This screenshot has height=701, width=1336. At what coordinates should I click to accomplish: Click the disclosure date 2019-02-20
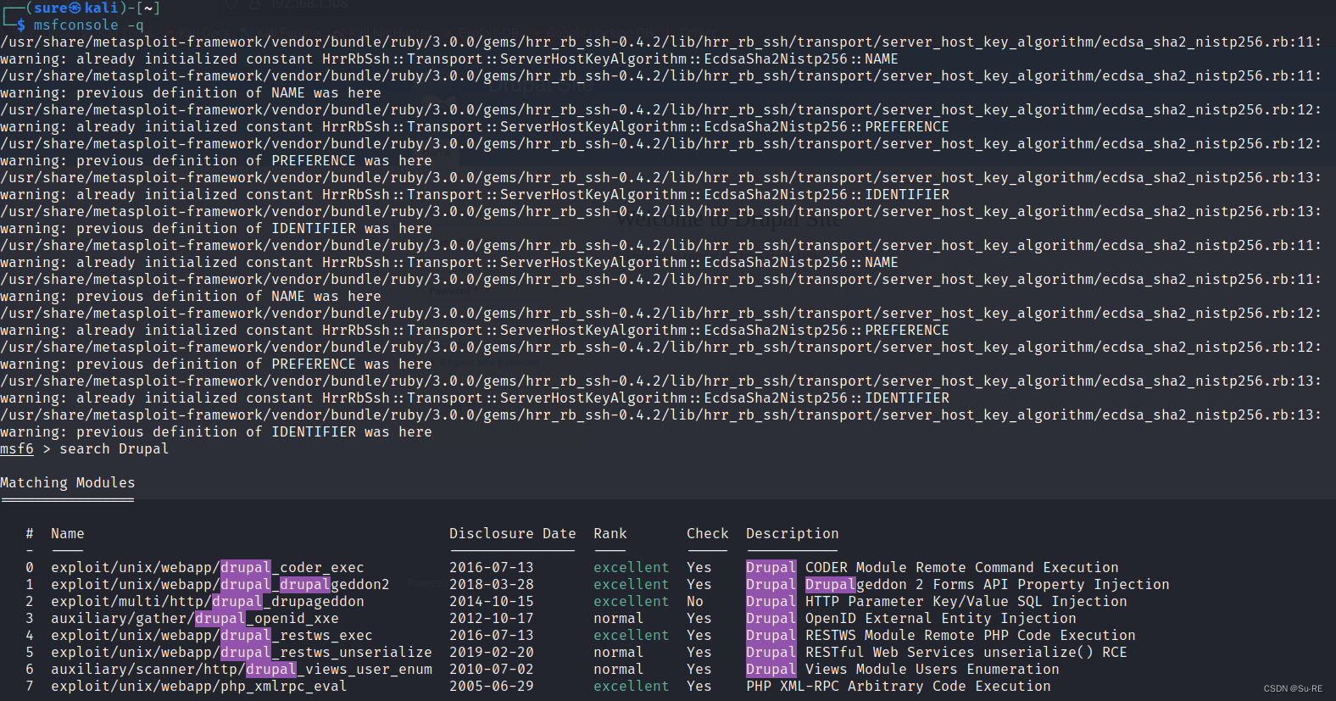tap(492, 652)
